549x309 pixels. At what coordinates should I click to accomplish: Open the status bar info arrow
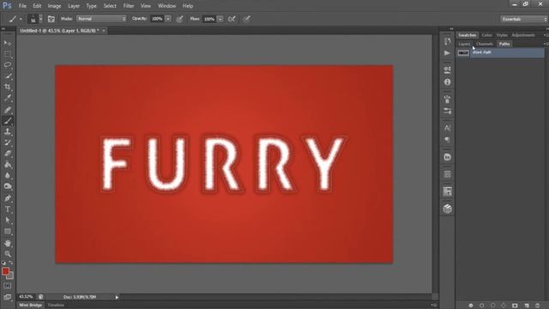click(117, 297)
